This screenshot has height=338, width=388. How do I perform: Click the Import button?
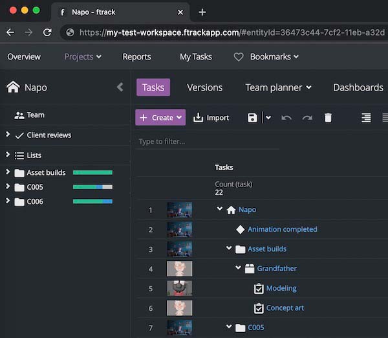211,118
